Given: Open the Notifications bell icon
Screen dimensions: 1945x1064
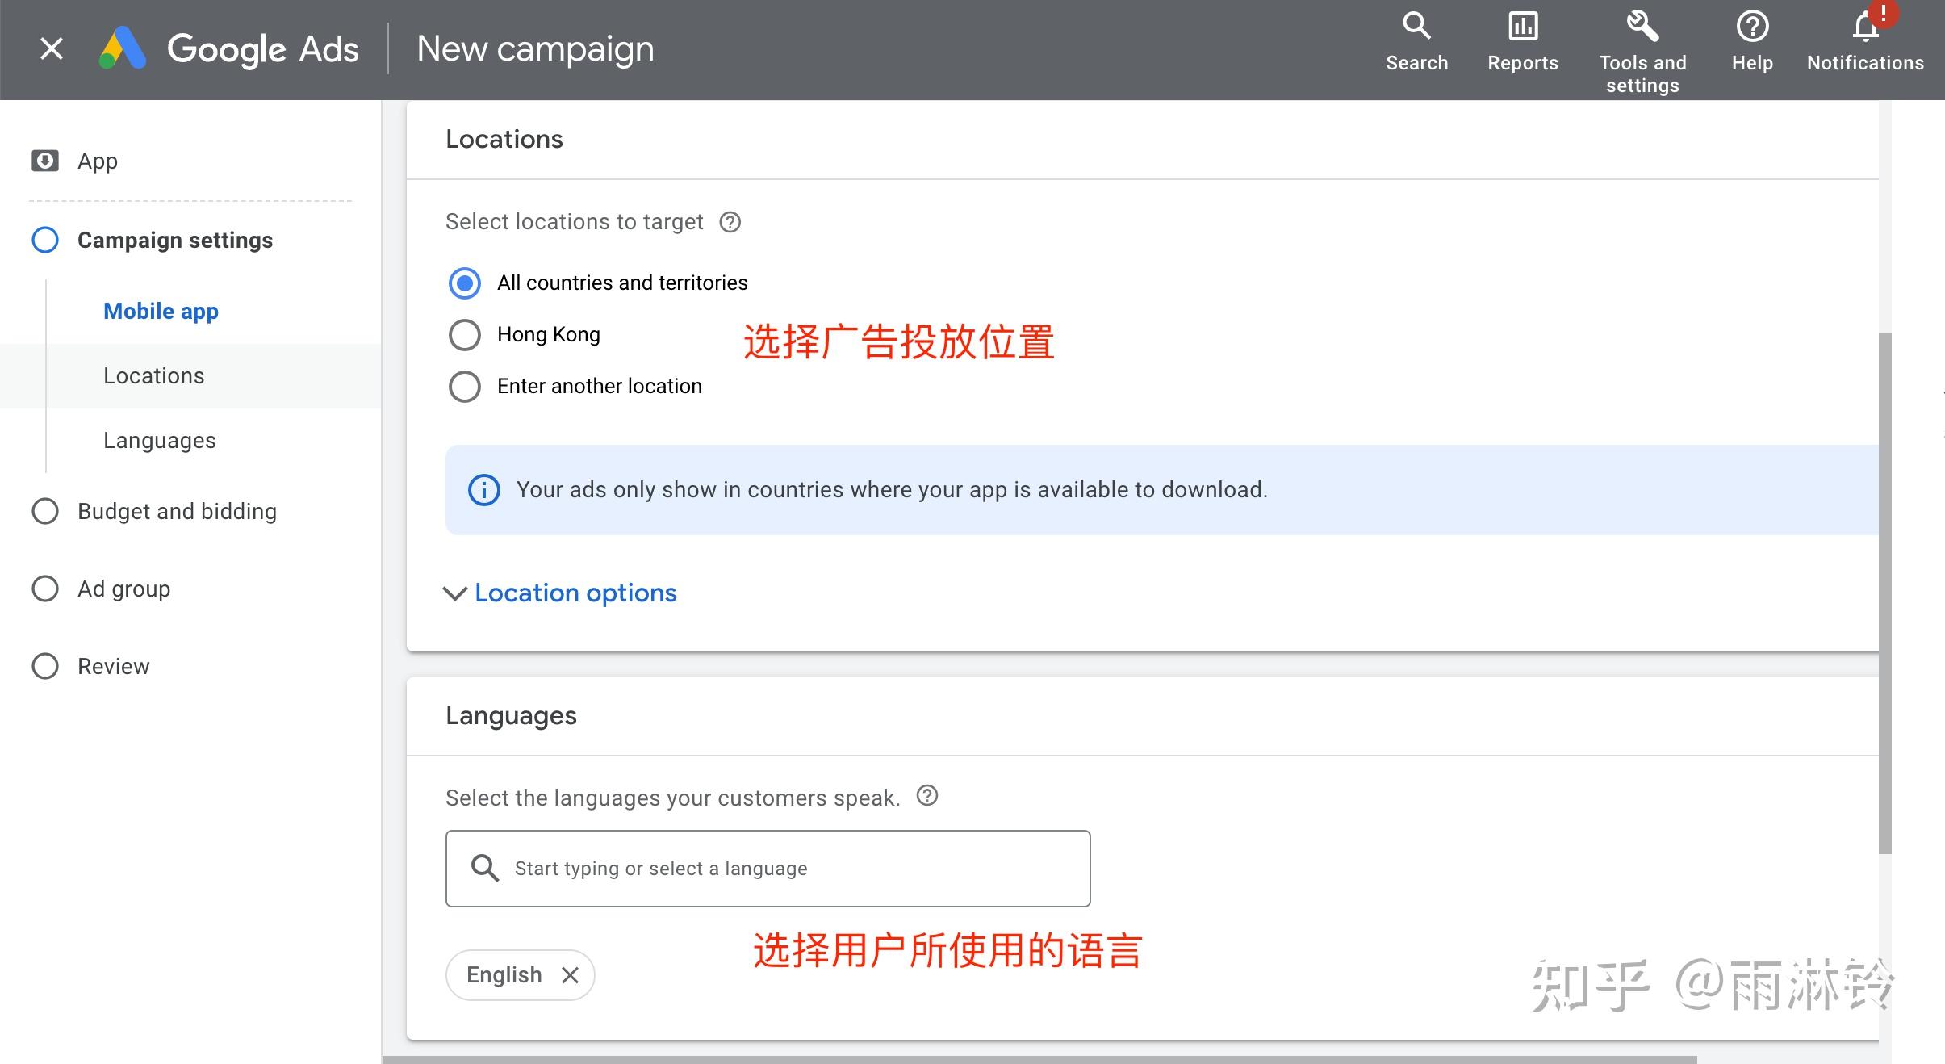Looking at the screenshot, I should [1865, 28].
